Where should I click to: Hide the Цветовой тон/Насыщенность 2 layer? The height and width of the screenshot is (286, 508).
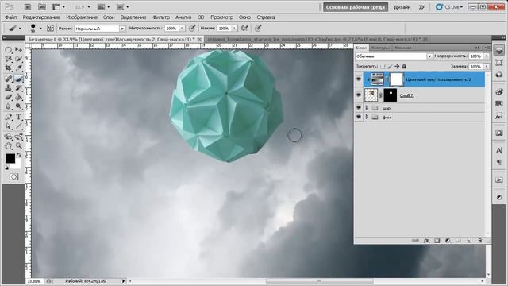pos(359,79)
